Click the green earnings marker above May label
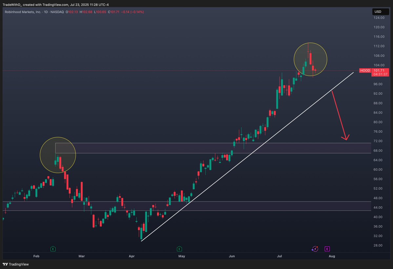The image size is (393, 269). click(x=179, y=249)
